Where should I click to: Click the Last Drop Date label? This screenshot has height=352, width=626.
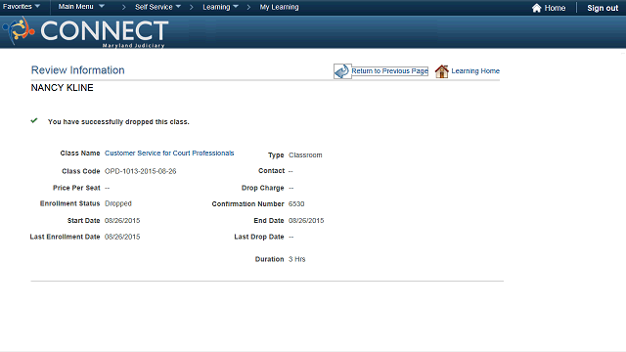click(259, 237)
